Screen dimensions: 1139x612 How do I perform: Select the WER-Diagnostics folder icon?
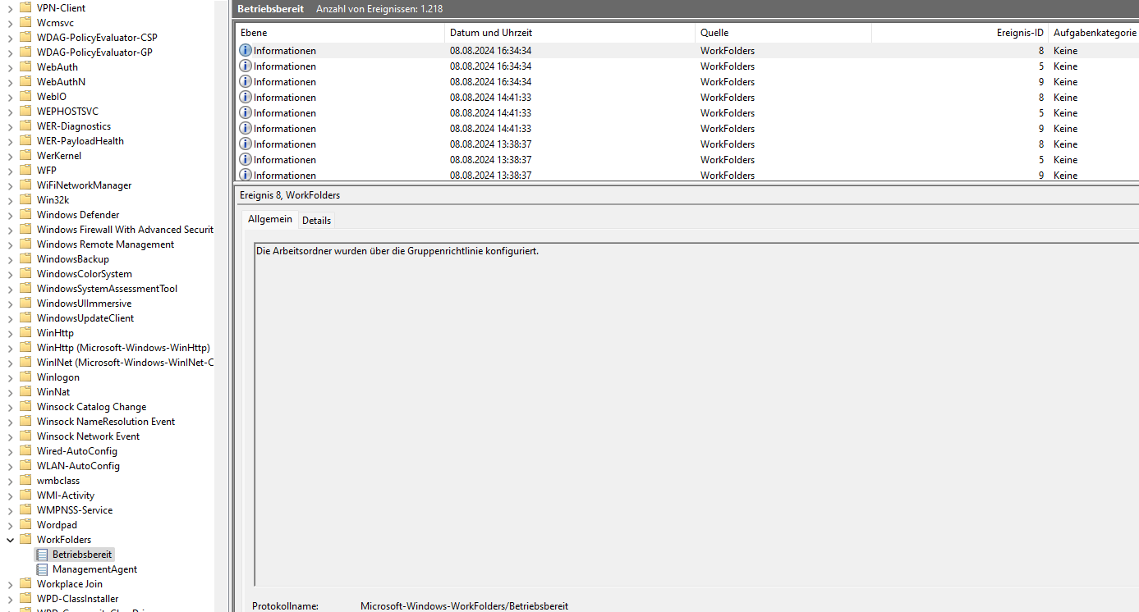click(25, 126)
